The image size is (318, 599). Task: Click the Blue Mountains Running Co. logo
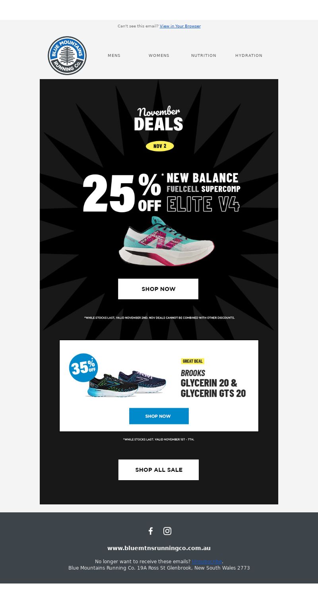[67, 56]
